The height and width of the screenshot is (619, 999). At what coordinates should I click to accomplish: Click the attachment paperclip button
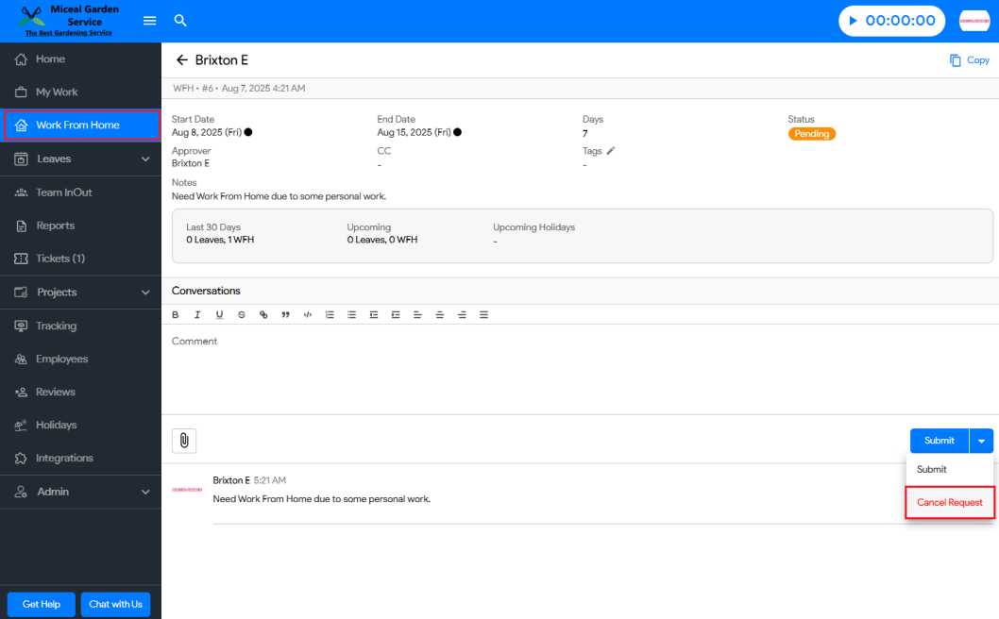tap(184, 440)
